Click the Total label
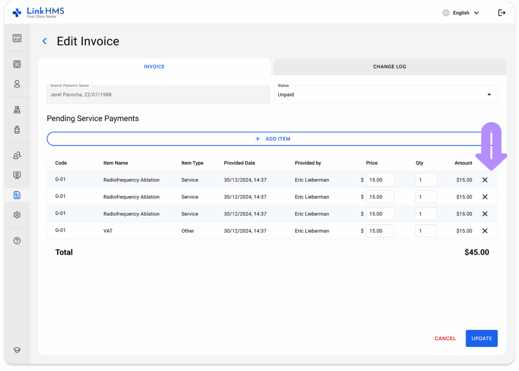The width and height of the screenshot is (519, 371). click(x=64, y=252)
